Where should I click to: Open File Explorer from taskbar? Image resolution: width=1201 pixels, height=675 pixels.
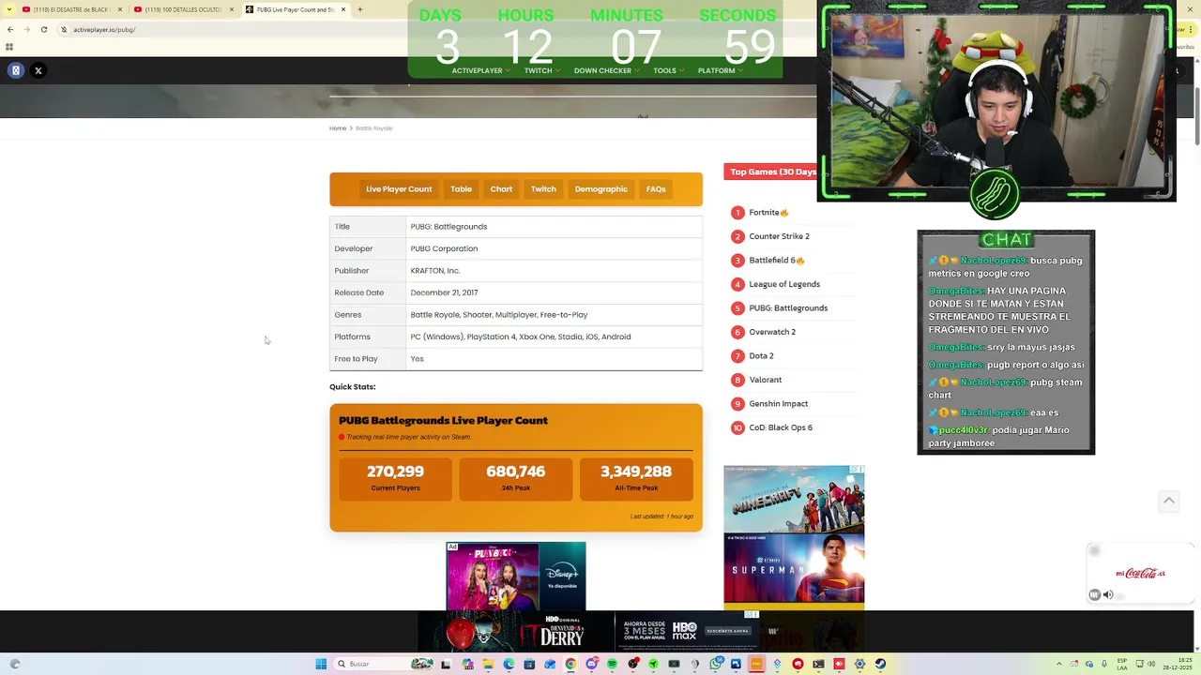coord(488,664)
